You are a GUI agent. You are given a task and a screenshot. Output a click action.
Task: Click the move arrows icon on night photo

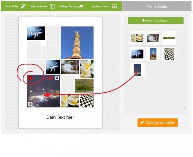click(31, 104)
